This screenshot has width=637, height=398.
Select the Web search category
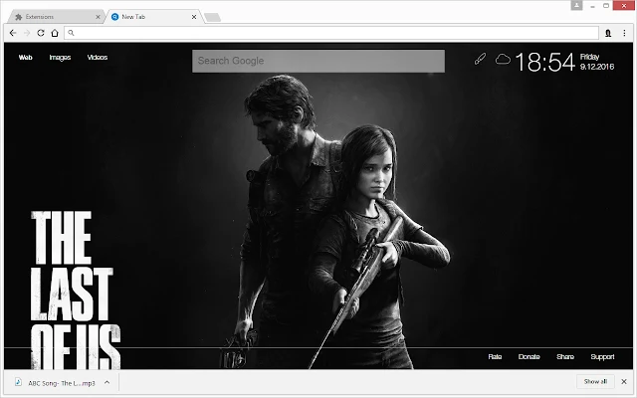(x=25, y=58)
